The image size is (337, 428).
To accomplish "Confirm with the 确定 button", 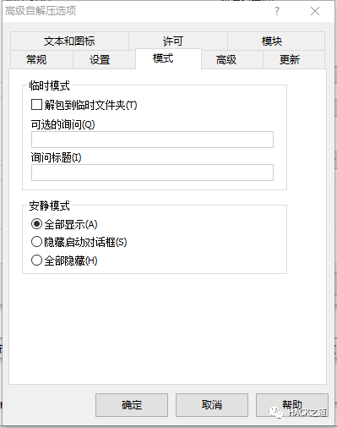I will point(132,405).
